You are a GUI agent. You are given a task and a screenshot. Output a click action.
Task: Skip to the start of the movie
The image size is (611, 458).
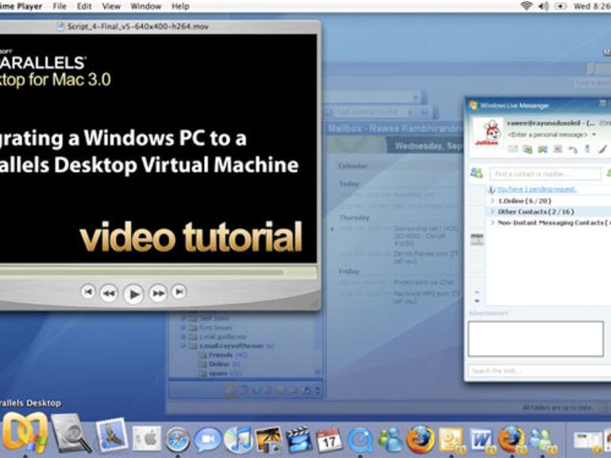(x=88, y=292)
